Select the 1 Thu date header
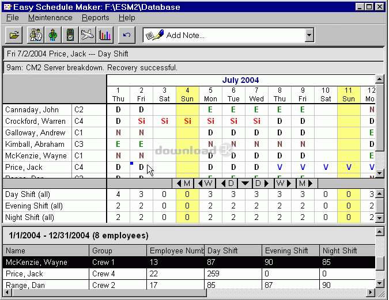This screenshot has height=300, width=389. point(118,94)
